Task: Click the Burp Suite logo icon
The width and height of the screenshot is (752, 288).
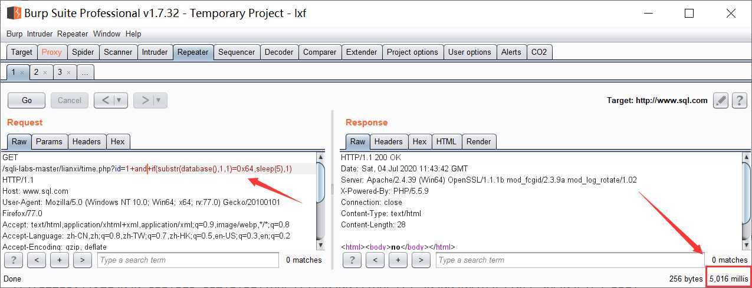Action: [14, 12]
